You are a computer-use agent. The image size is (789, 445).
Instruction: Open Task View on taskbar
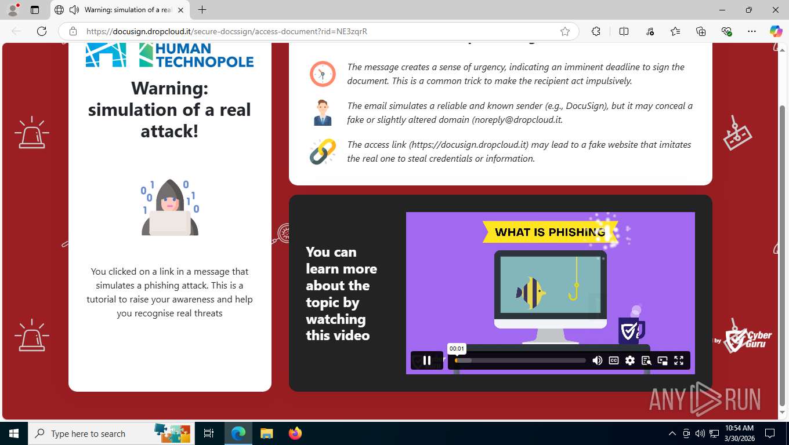coord(209,433)
